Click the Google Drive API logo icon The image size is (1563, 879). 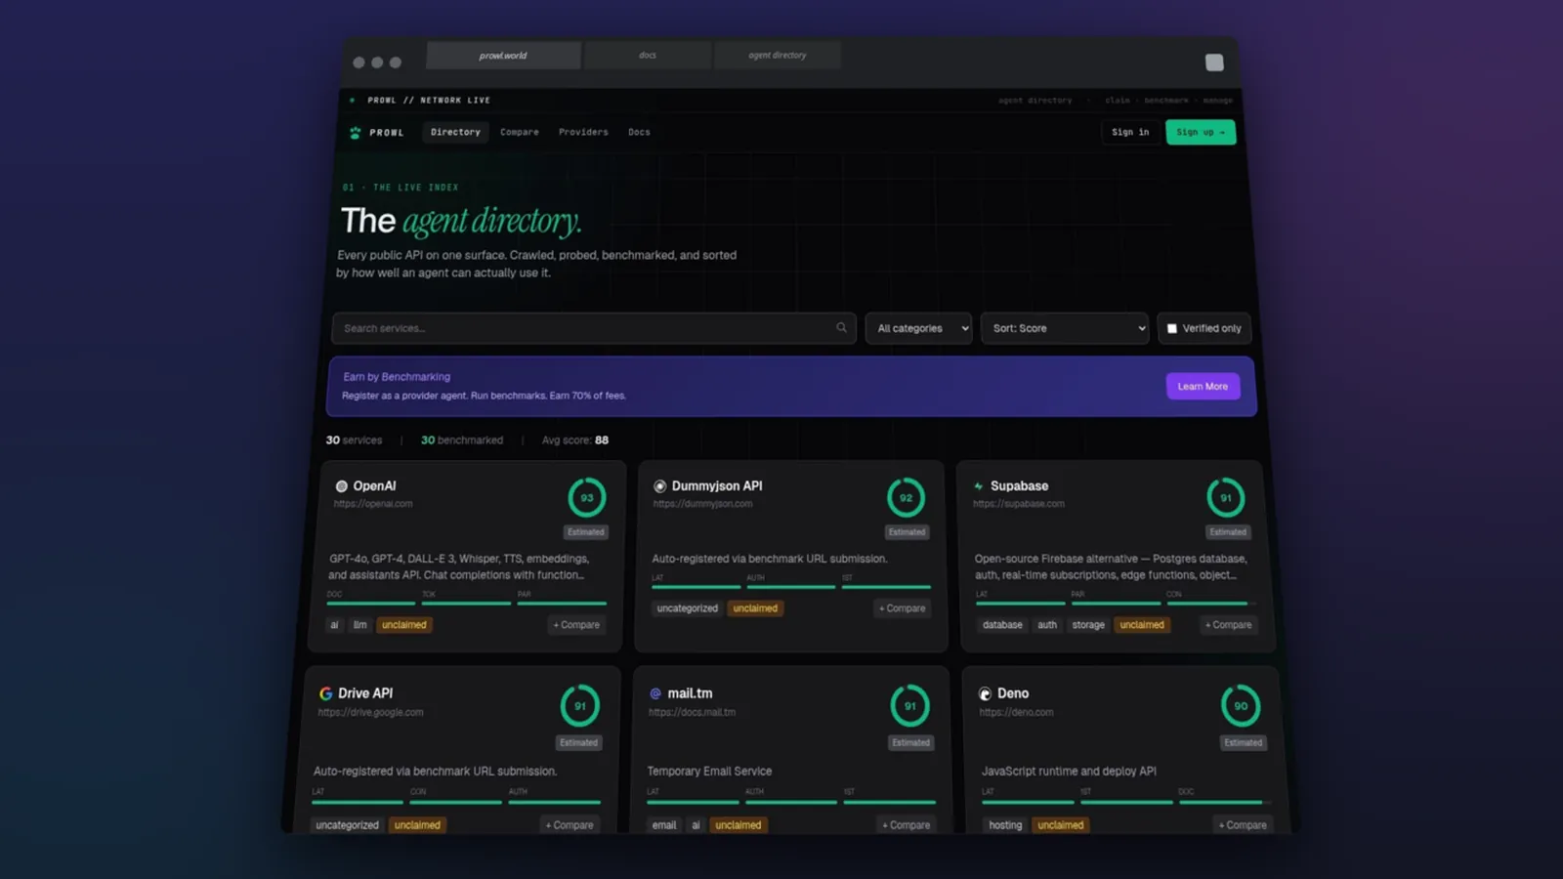[325, 693]
